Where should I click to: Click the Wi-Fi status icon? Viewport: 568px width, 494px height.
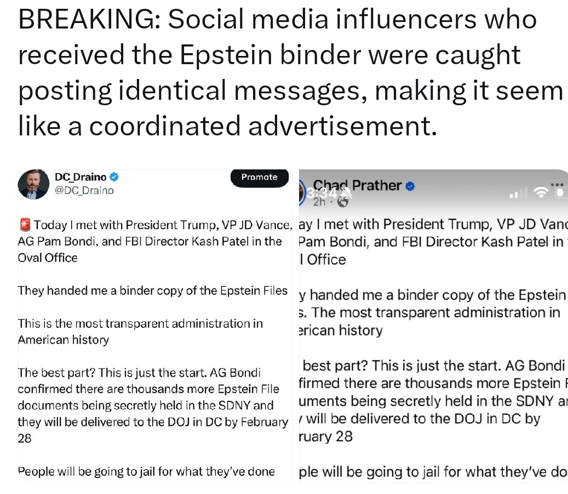pyautogui.click(x=541, y=192)
